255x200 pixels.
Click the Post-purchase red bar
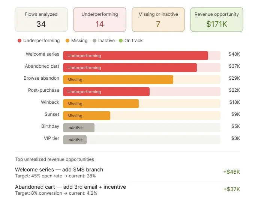coord(106,92)
